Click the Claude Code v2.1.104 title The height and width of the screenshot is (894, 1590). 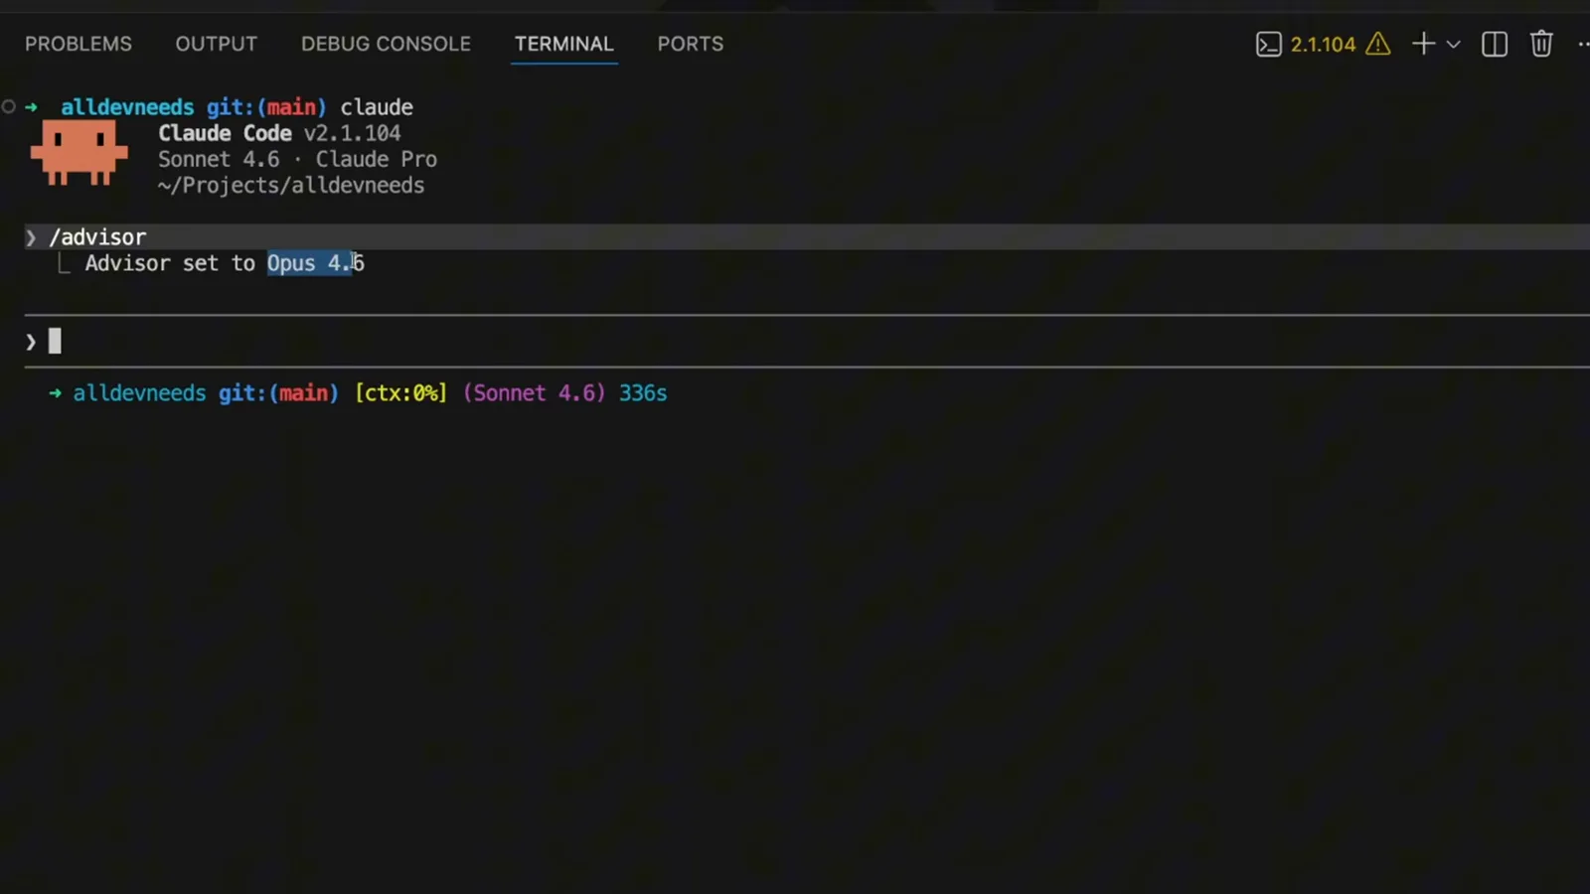click(279, 133)
